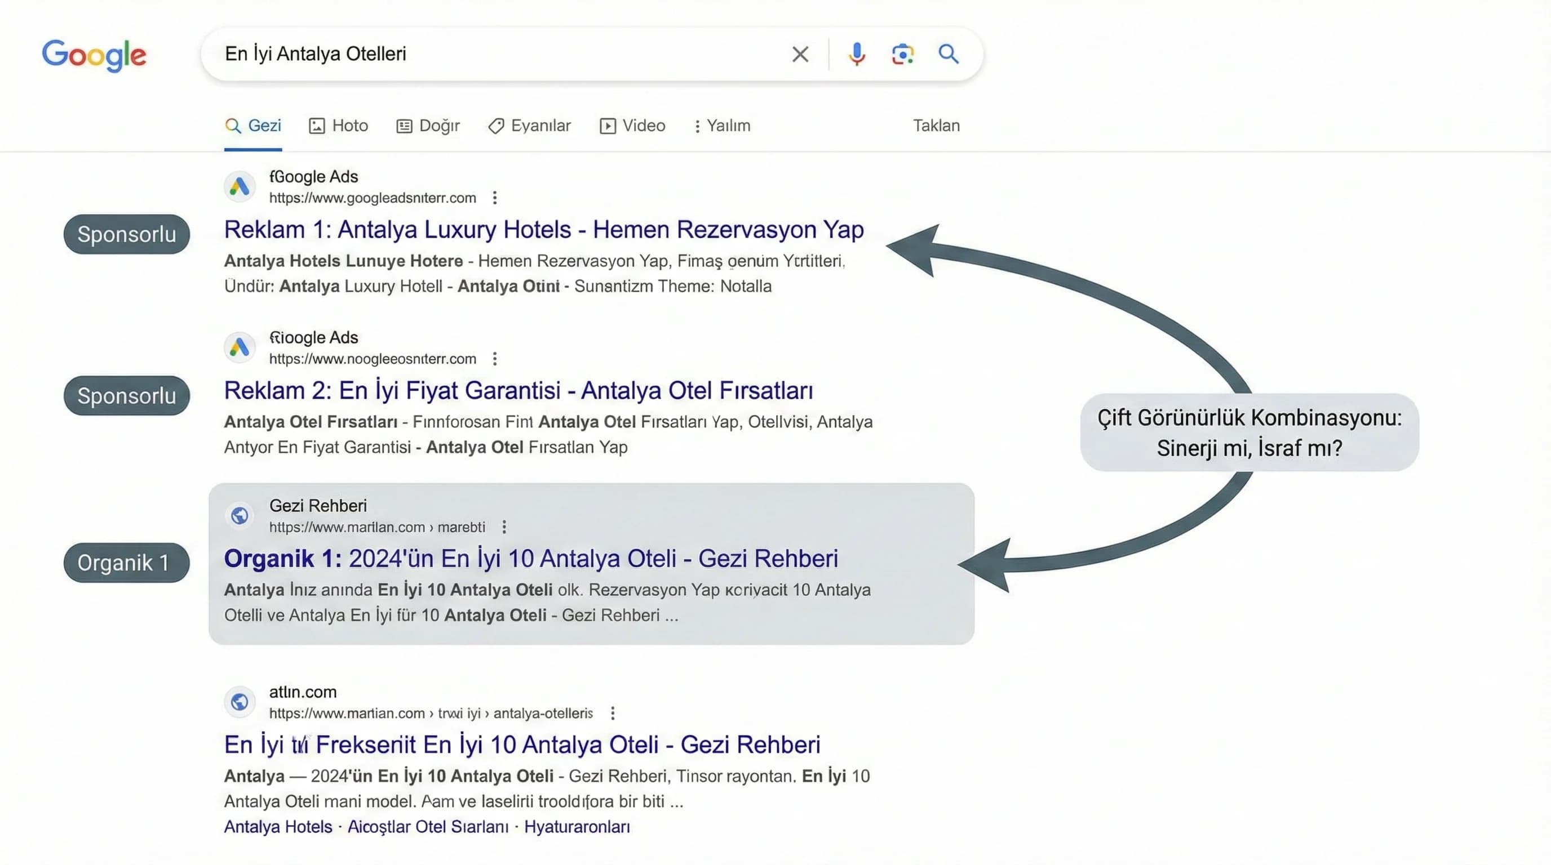Screen dimensions: 1551x865
Task: Click the Gezi Rehberi site name
Action: [318, 506]
